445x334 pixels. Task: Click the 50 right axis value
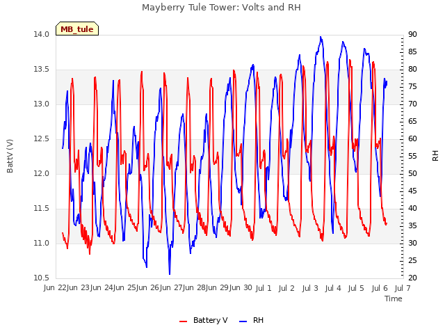[412, 173]
